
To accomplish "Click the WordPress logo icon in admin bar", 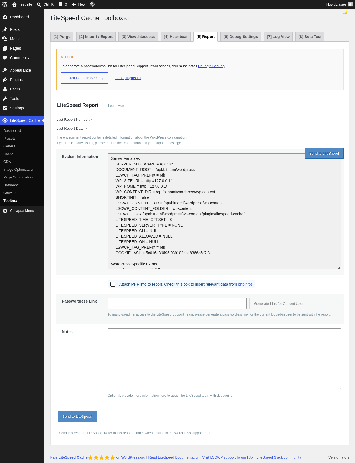I will [x=5, y=4].
